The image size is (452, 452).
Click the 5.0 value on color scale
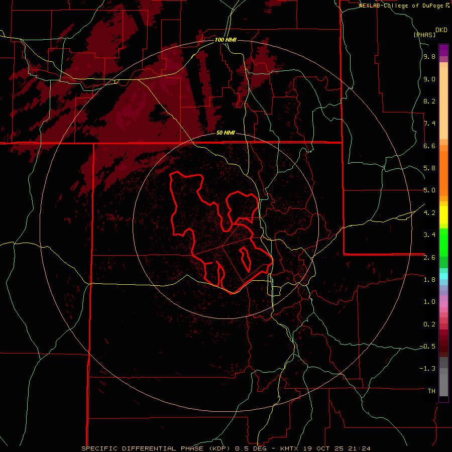[x=429, y=190]
